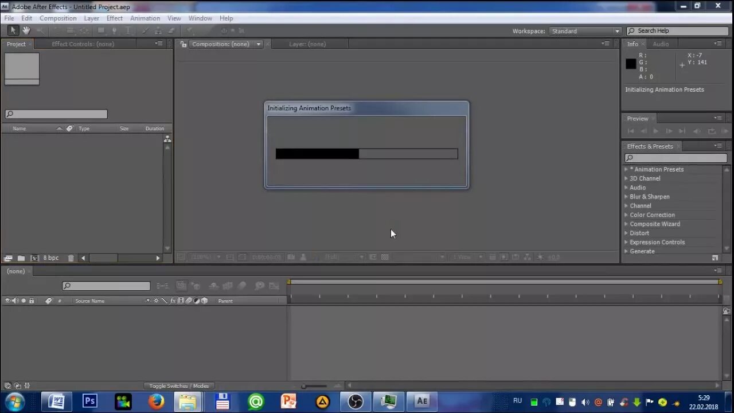This screenshot has height=413, width=734.
Task: Select the Zoom magnifier tool
Action: [40, 30]
